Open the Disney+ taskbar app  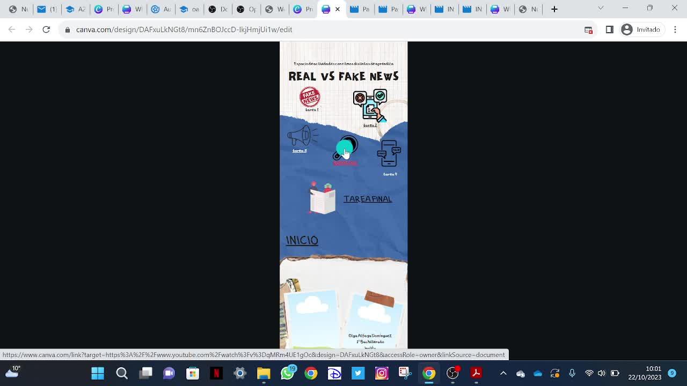tap(334, 373)
